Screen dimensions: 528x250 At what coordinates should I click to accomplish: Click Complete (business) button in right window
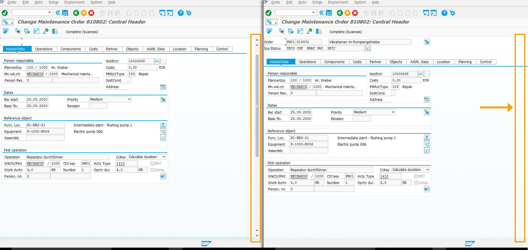click(x=346, y=32)
